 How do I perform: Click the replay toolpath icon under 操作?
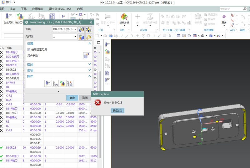coord(55,83)
